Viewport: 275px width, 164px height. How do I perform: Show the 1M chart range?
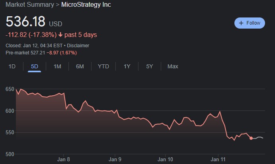pos(57,66)
